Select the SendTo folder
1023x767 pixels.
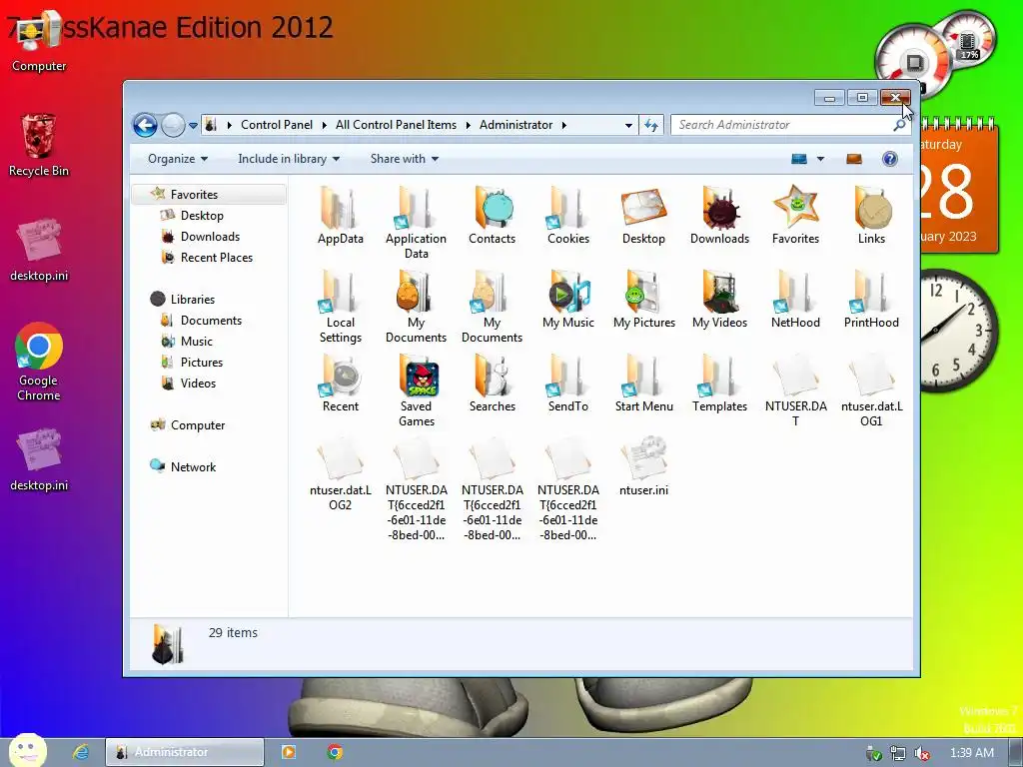pyautogui.click(x=568, y=383)
